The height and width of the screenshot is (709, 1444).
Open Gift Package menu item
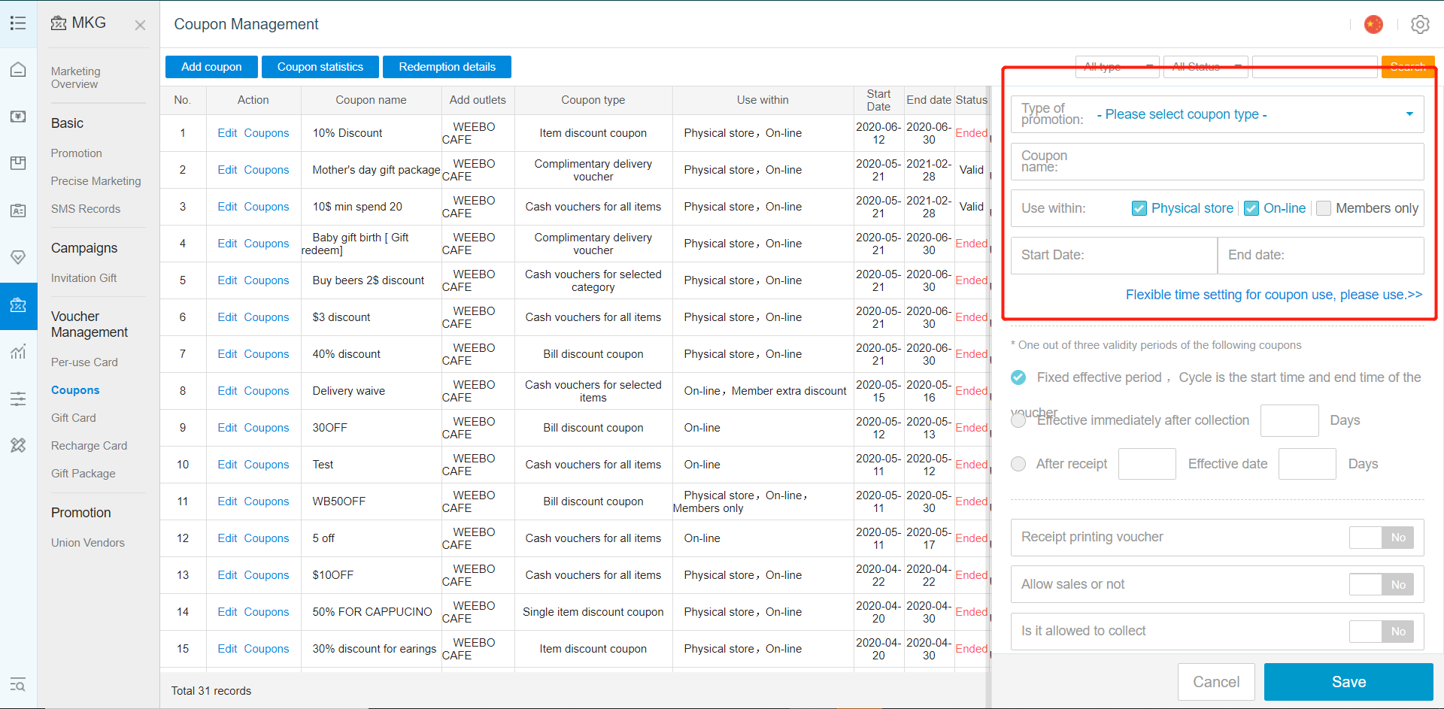coord(83,474)
